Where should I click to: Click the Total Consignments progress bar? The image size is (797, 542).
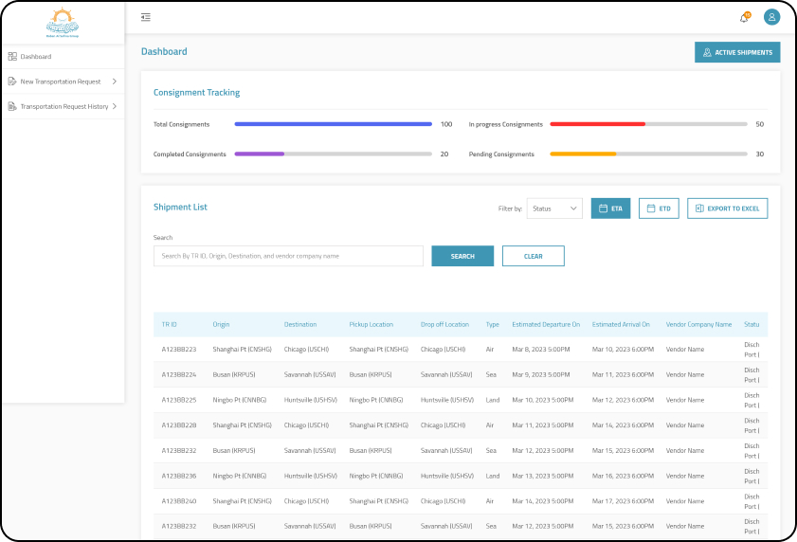[334, 124]
